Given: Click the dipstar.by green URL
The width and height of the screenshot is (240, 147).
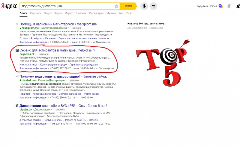Looking at the screenshot, I should 25,110.
